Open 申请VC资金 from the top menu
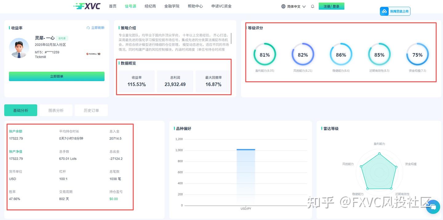Viewport: 443px width, 220px height. (221, 6)
